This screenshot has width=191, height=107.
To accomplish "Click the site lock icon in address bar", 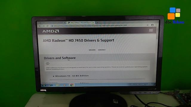I will (52, 26).
